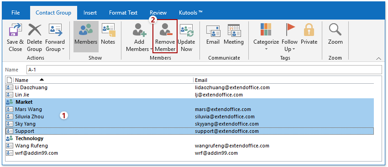
Task: Select the Support member row
Action: click(x=189, y=131)
